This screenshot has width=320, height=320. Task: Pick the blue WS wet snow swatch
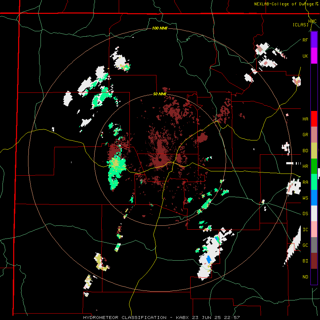coord(314,198)
